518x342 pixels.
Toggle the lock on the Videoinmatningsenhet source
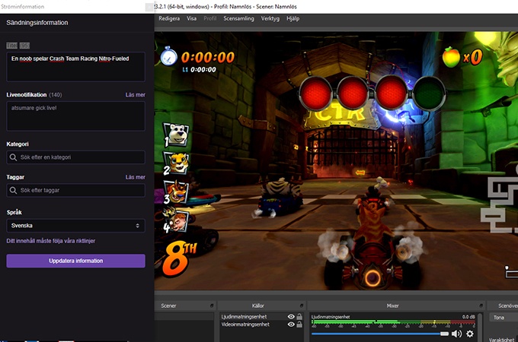click(x=299, y=325)
